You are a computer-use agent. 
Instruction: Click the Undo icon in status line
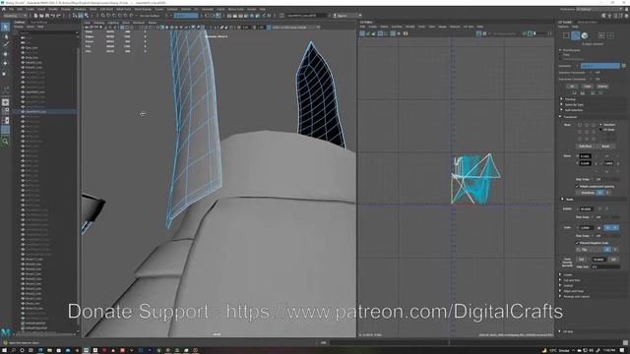coord(54,16)
